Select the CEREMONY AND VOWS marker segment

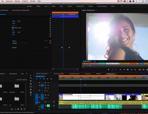pyautogui.click(x=113, y=64)
